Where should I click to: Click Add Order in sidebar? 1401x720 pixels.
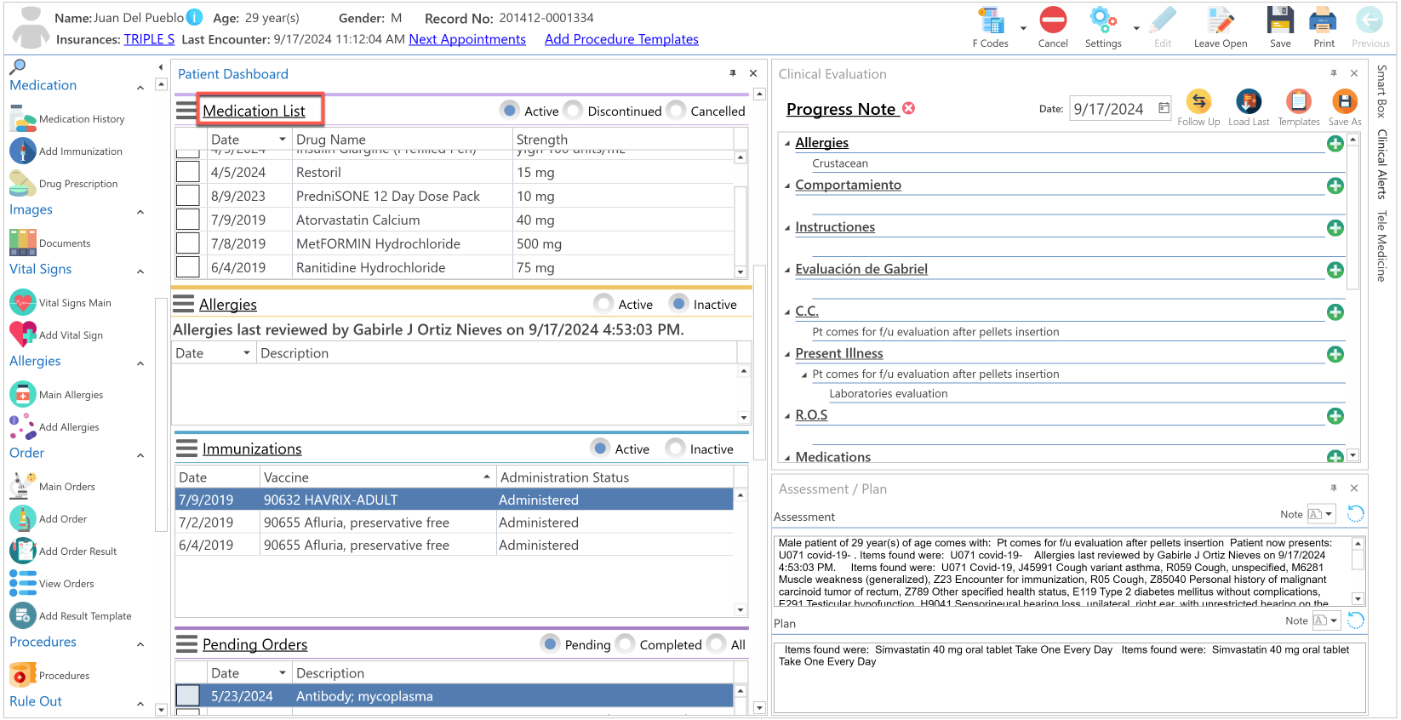tap(49, 519)
